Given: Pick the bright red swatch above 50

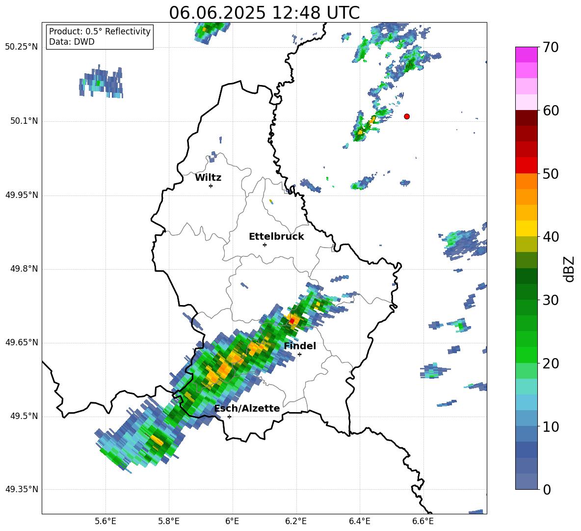Looking at the screenshot, I should pos(526,165).
